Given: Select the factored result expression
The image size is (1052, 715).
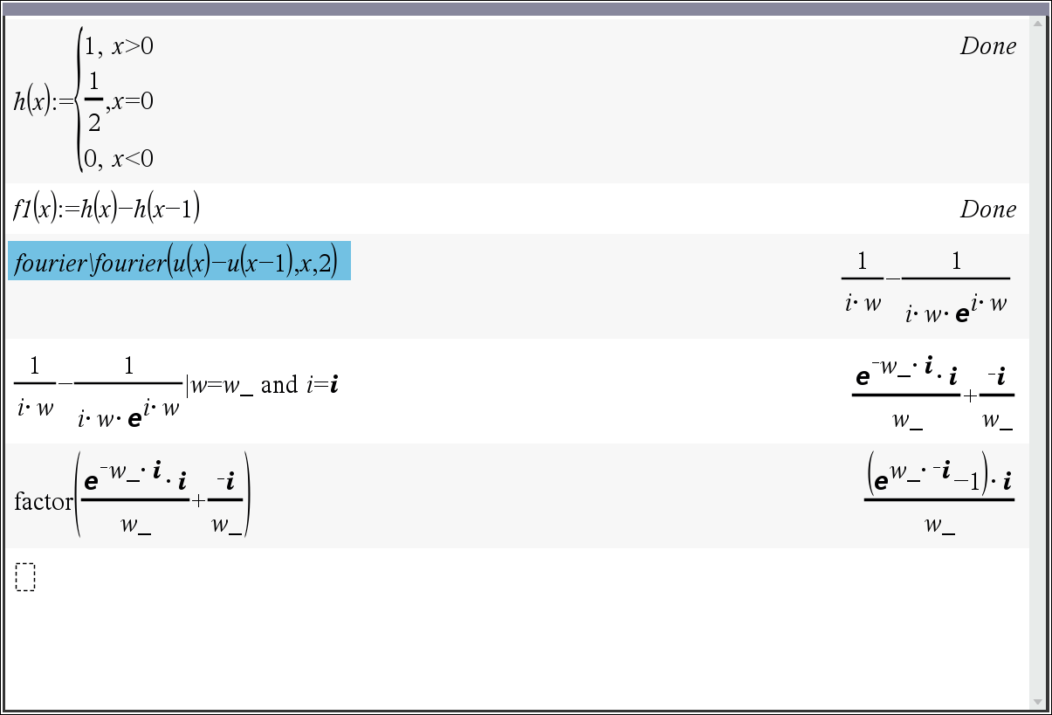Looking at the screenshot, I should [x=939, y=494].
